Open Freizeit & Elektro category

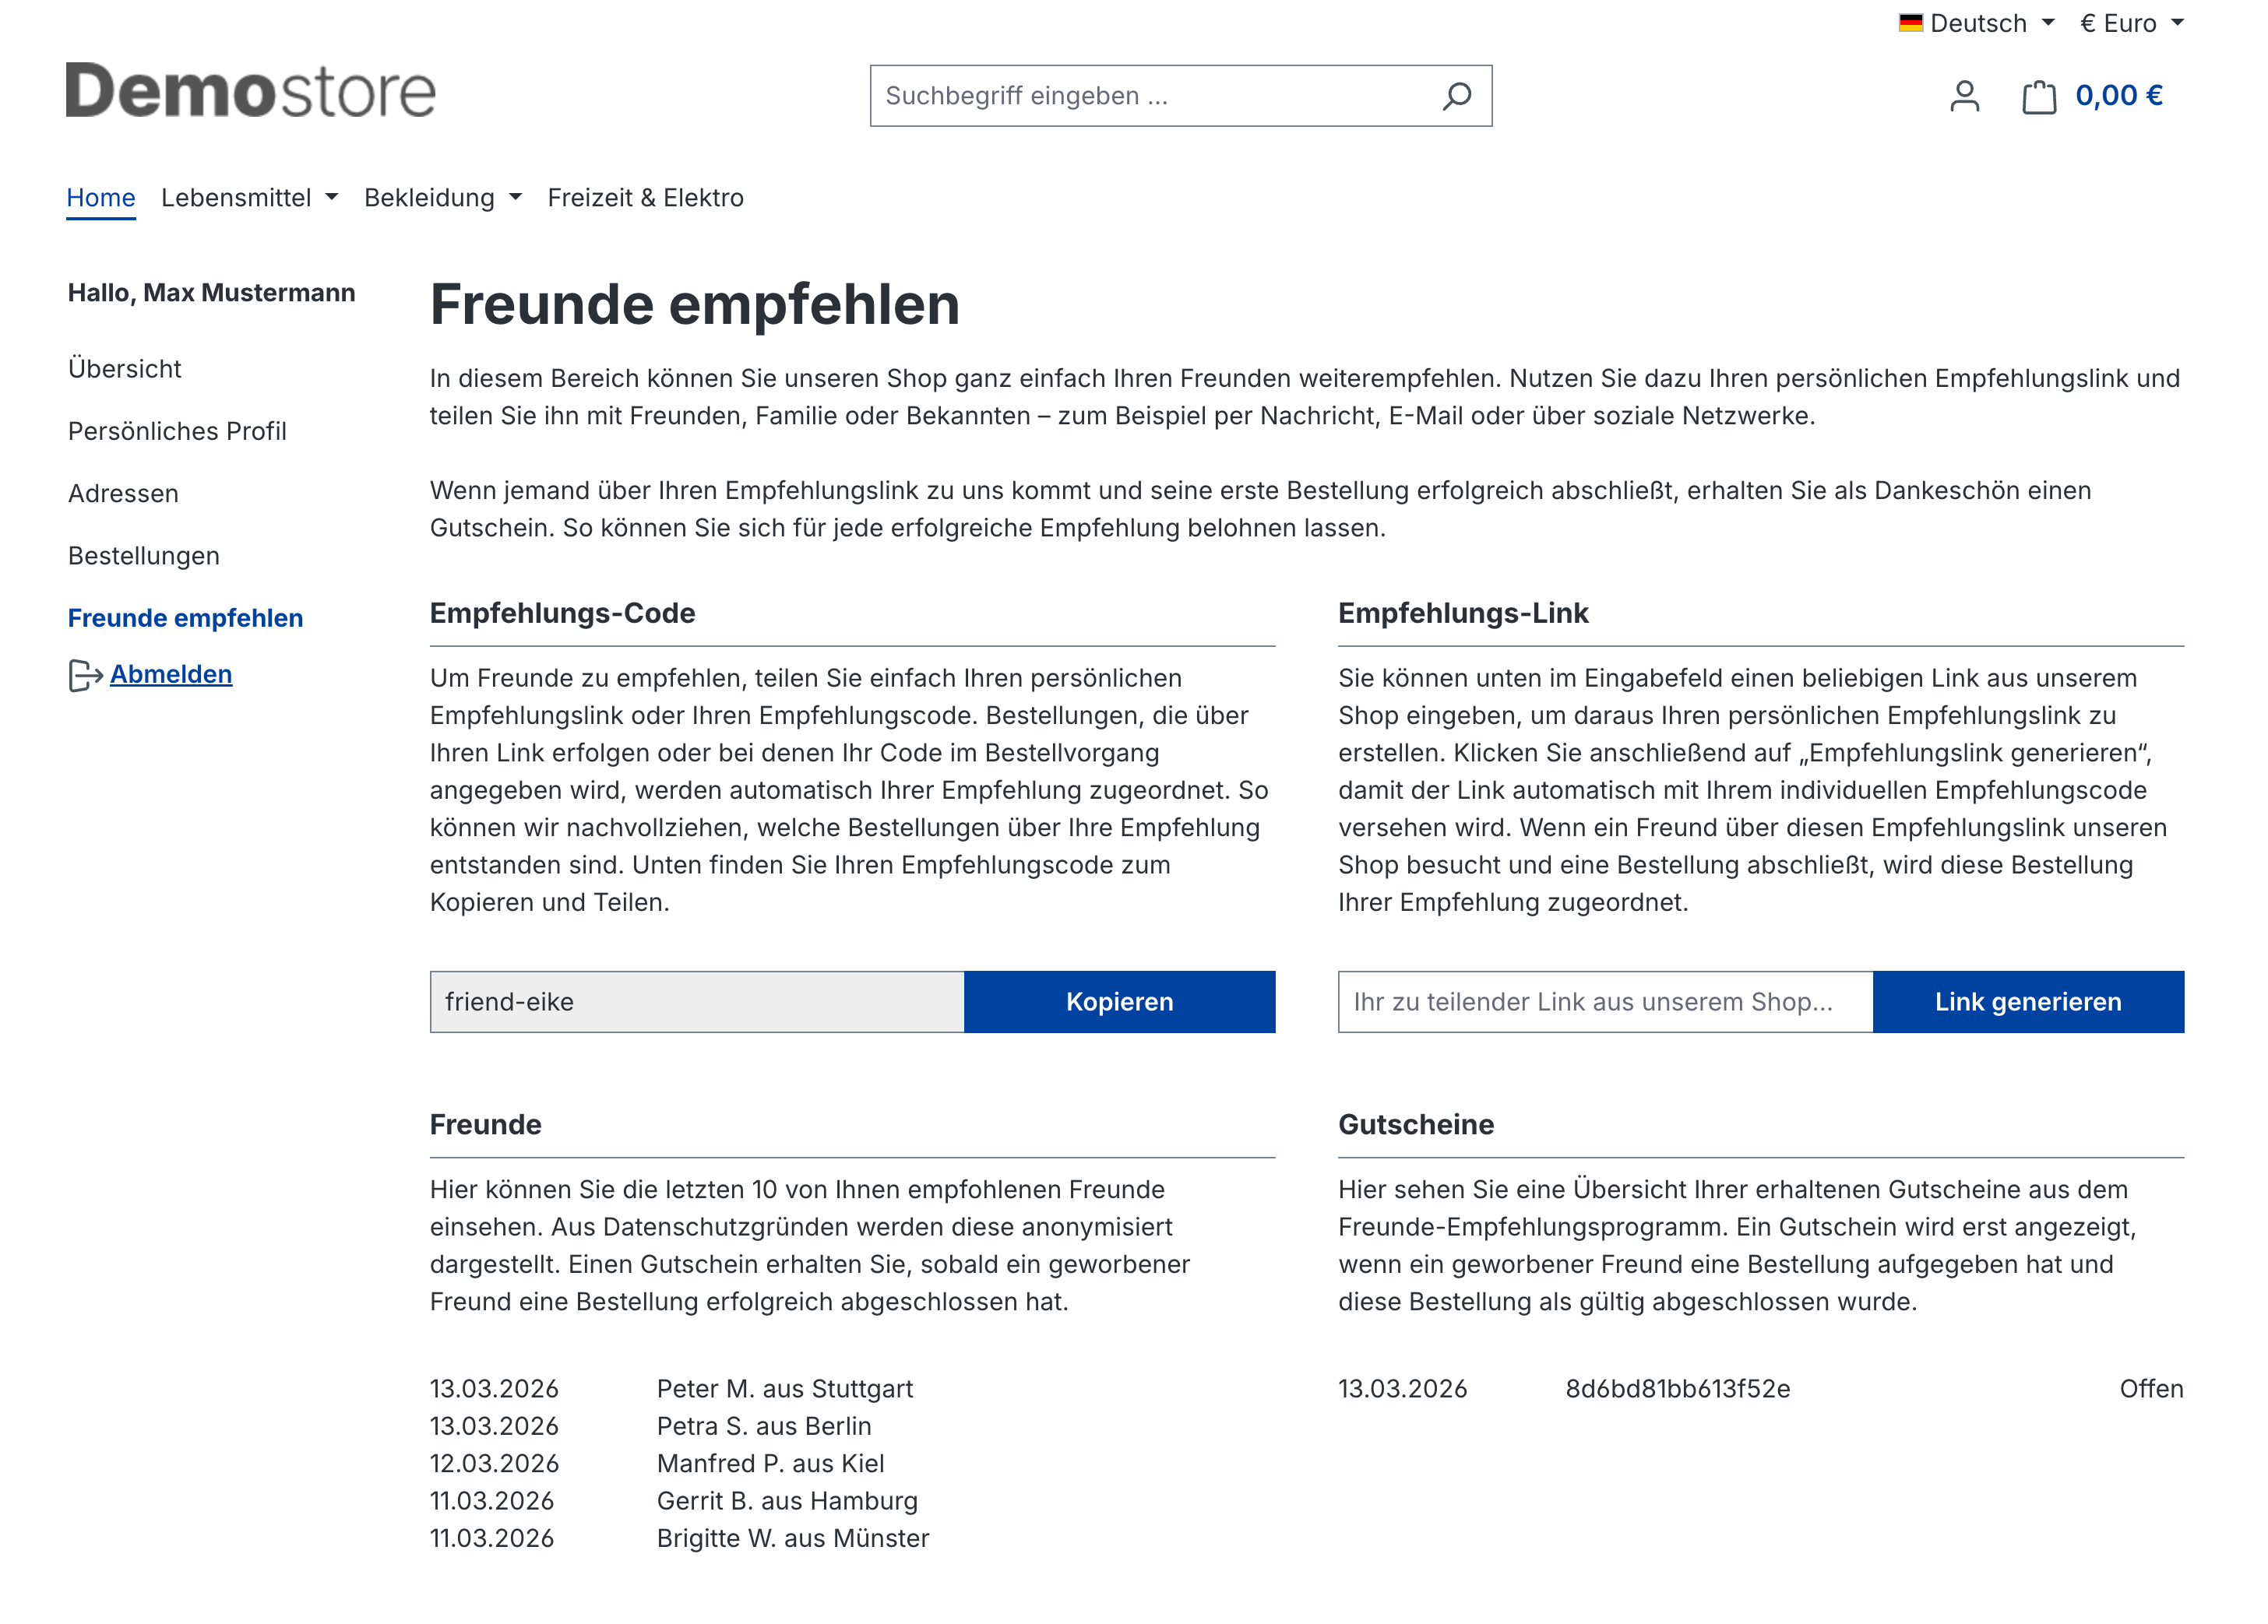point(645,198)
